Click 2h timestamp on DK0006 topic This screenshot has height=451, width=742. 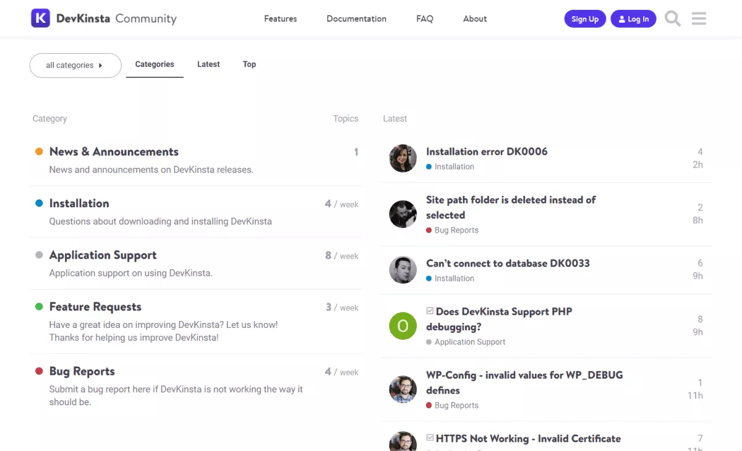tap(697, 165)
